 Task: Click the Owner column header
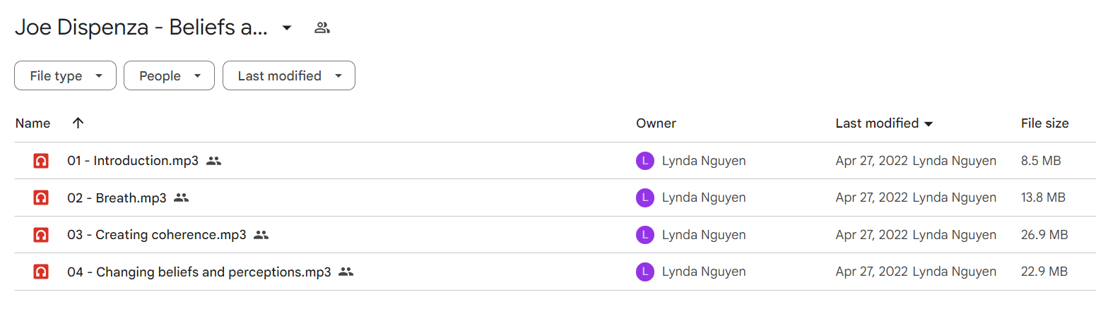pyautogui.click(x=656, y=123)
